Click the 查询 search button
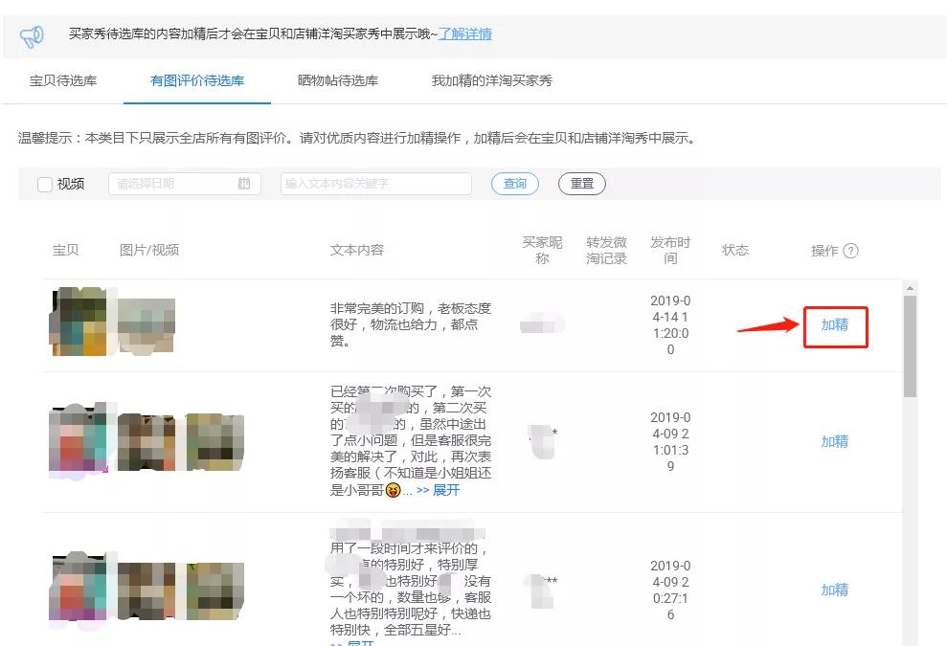This screenshot has height=646, width=947. pos(514,184)
